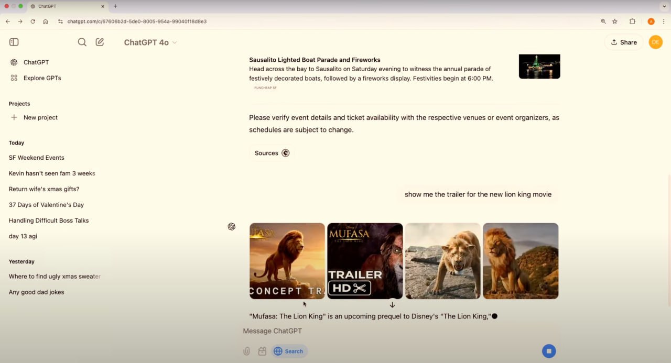This screenshot has height=363, width=671.
Task: Focus the Message ChatGPT input field
Action: 388,331
